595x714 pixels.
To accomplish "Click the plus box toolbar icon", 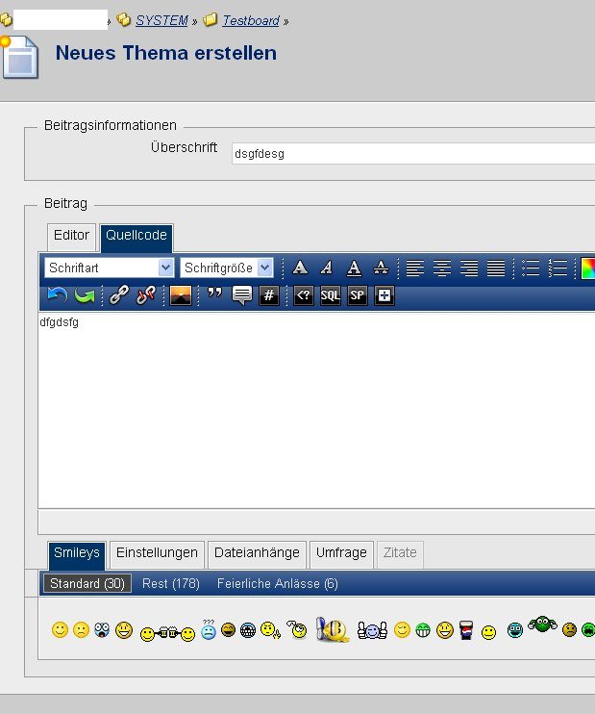I will (x=384, y=295).
